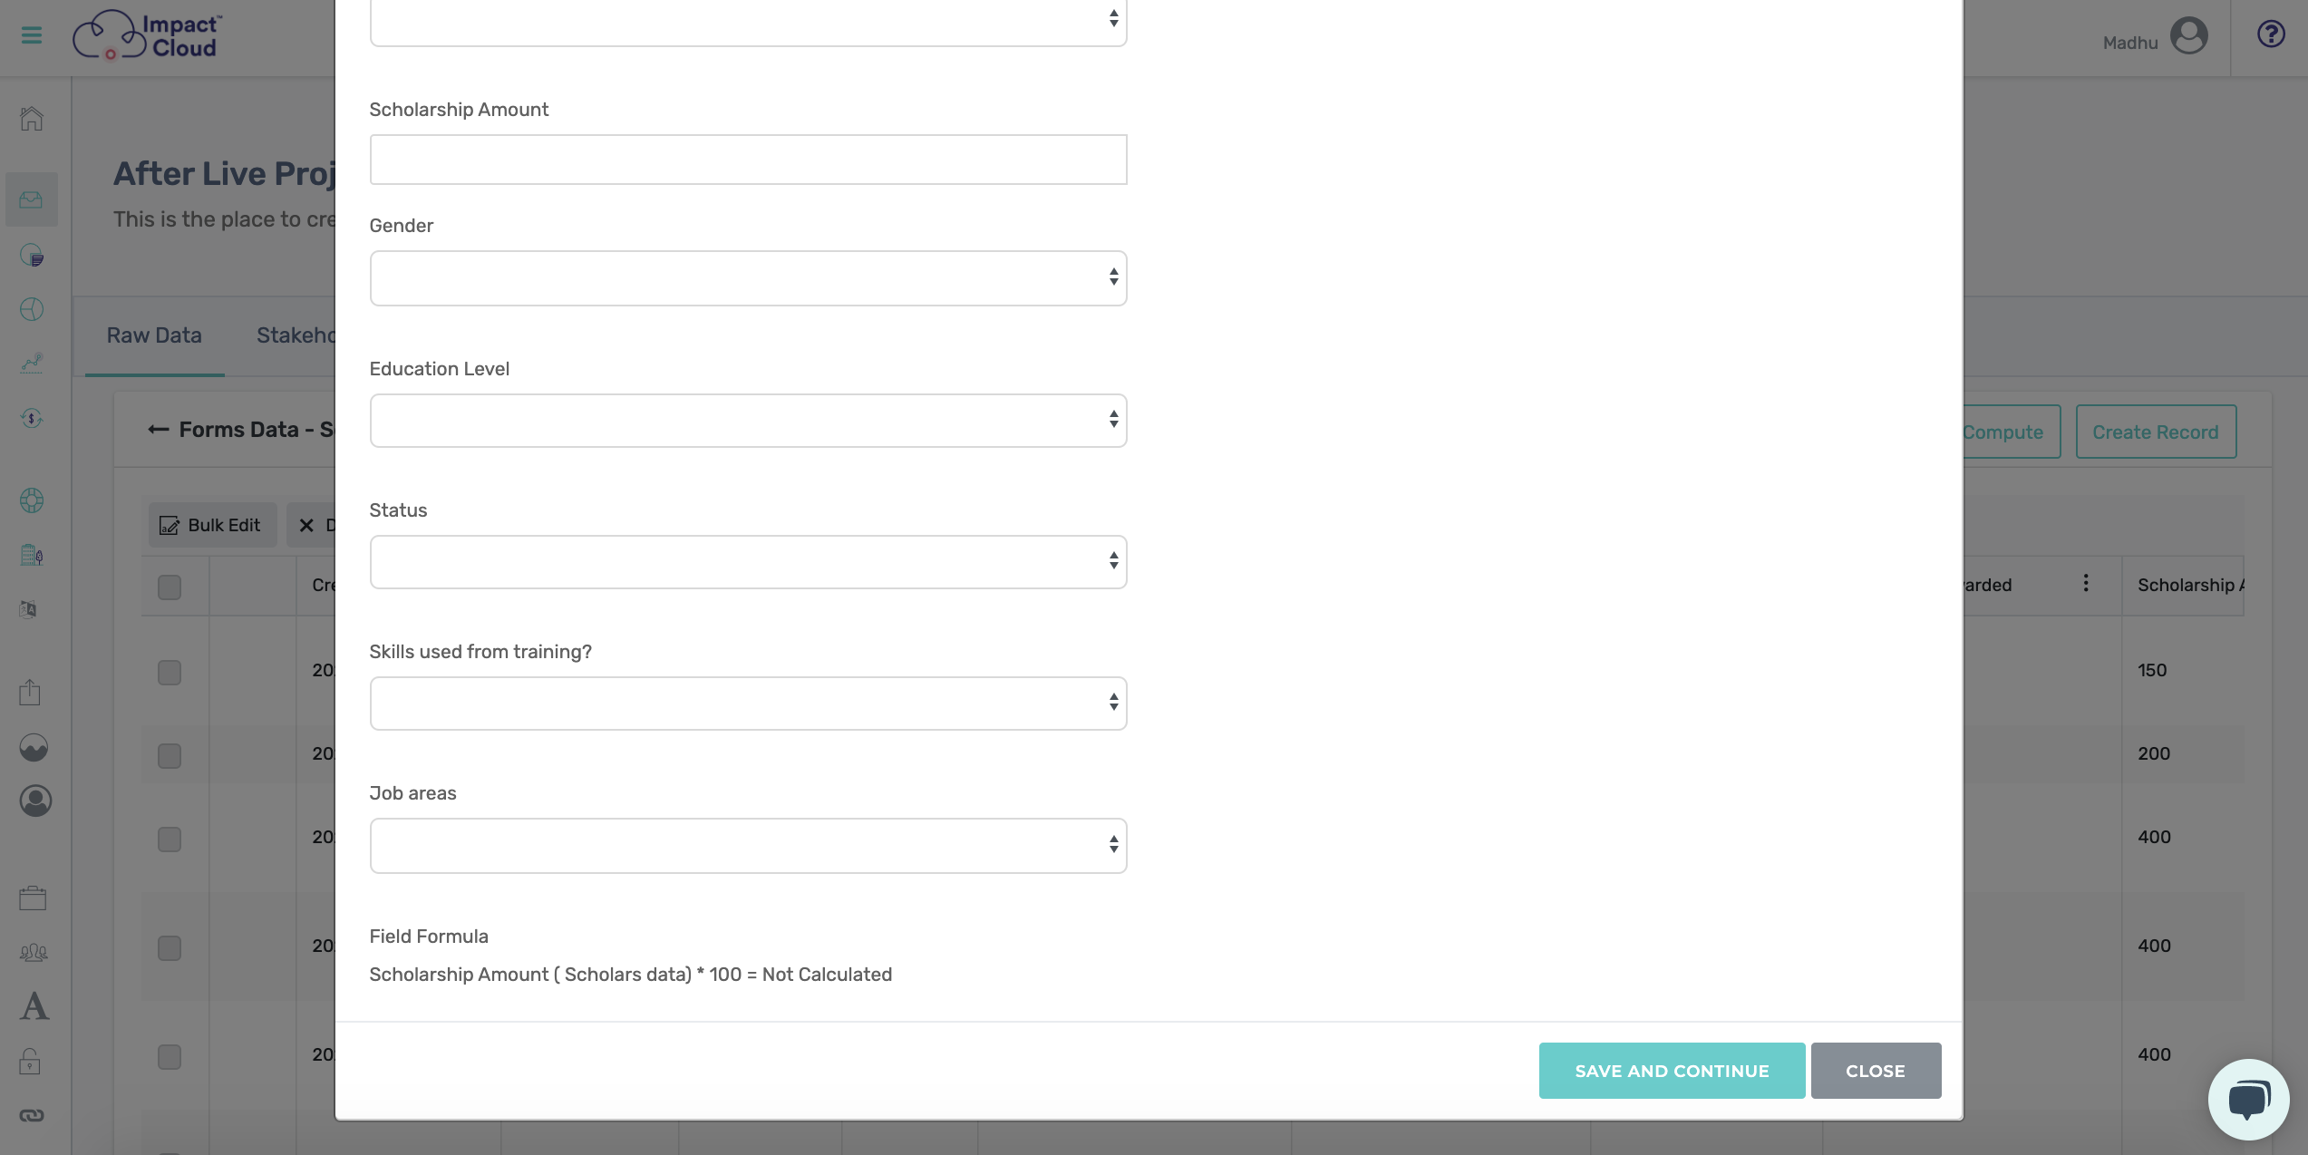Click the dollar cycle sidebar icon

pos(32,418)
